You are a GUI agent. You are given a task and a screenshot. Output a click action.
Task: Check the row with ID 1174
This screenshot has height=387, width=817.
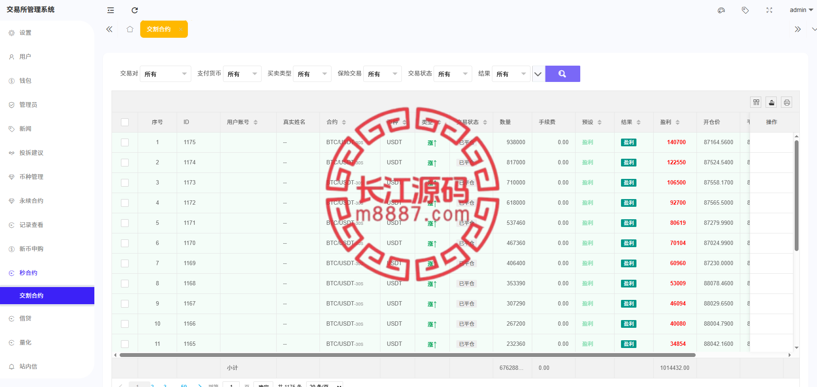(x=125, y=163)
